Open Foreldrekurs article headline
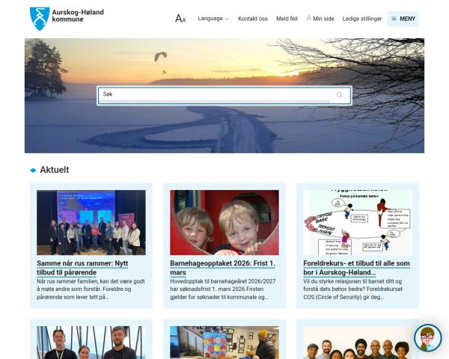 [356, 268]
